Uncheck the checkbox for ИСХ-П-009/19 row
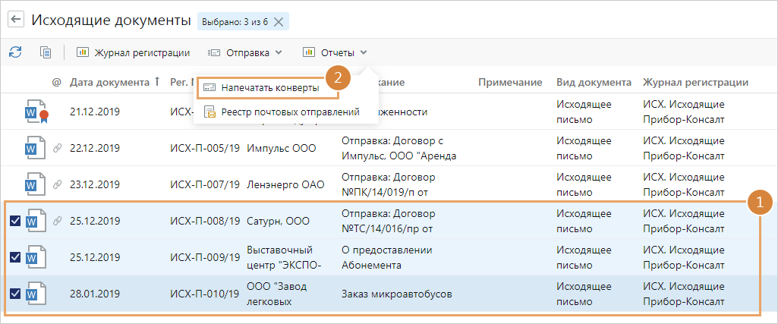Screen dimensions: 778x324 coord(15,257)
